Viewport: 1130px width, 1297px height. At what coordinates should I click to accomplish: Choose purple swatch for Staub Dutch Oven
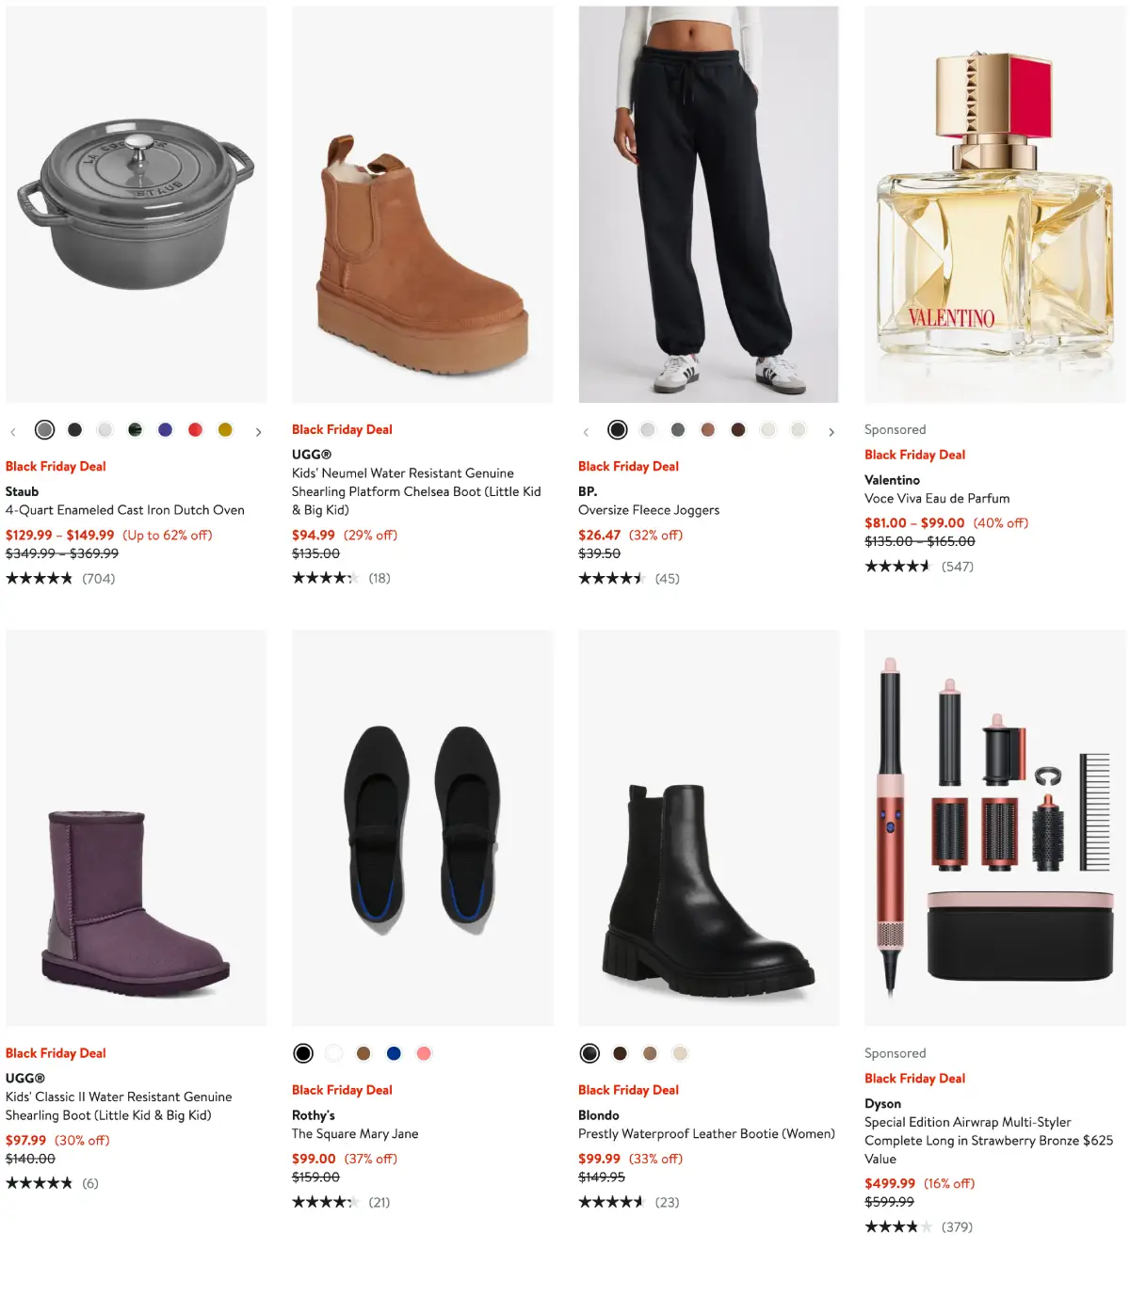[x=165, y=430]
